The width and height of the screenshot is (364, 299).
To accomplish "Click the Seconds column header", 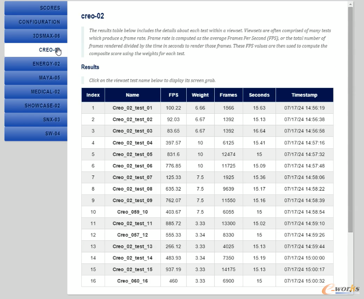I will click(x=259, y=95).
